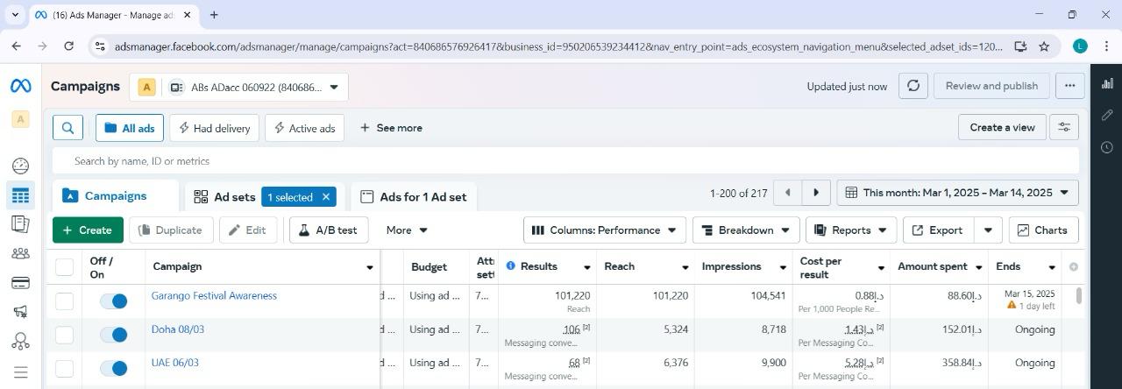Open the More actions dropdown

click(x=407, y=230)
